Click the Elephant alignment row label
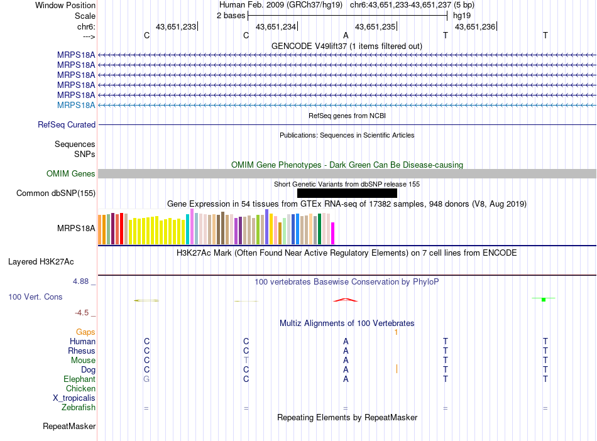 tap(79, 379)
